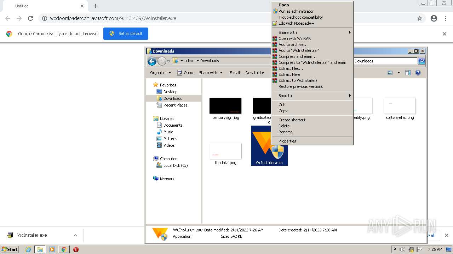This screenshot has width=453, height=254.
Task: Click the Chrome taskbar icon
Action: coord(64,249)
